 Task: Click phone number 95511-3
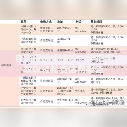tap(80, 91)
